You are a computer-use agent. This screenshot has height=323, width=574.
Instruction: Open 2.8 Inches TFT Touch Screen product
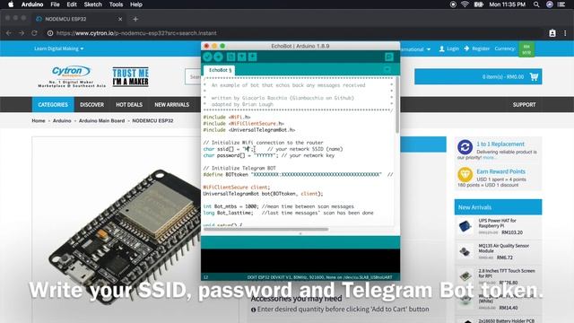click(506, 273)
